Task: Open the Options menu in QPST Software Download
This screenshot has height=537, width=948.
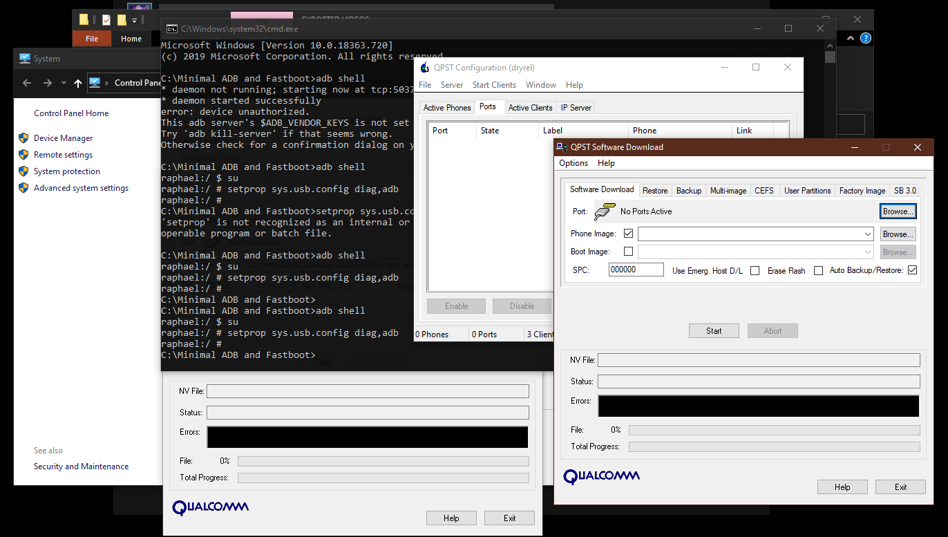Action: (x=573, y=163)
